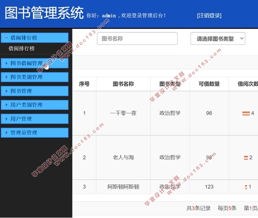Select the 阿斯顿阿斯顿 book name cell
This screenshot has height=218, width=258.
[x=123, y=187]
